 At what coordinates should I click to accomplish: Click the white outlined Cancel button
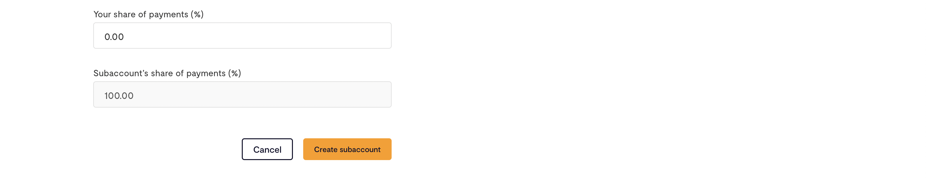click(267, 149)
